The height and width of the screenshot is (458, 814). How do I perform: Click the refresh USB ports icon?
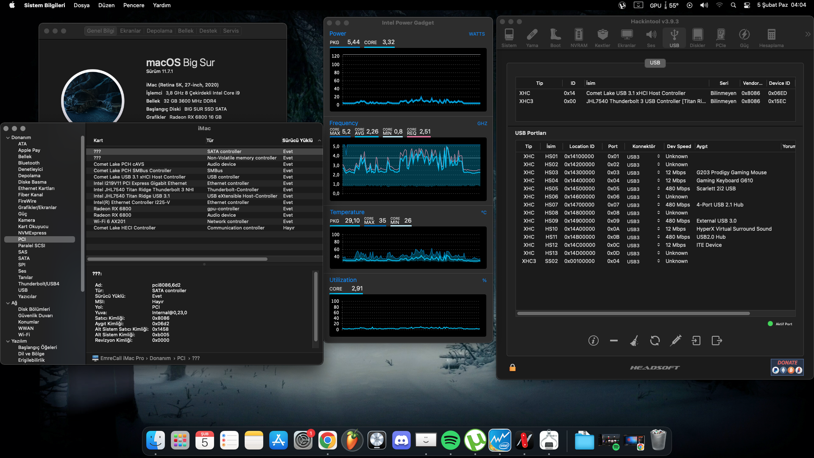click(x=655, y=341)
